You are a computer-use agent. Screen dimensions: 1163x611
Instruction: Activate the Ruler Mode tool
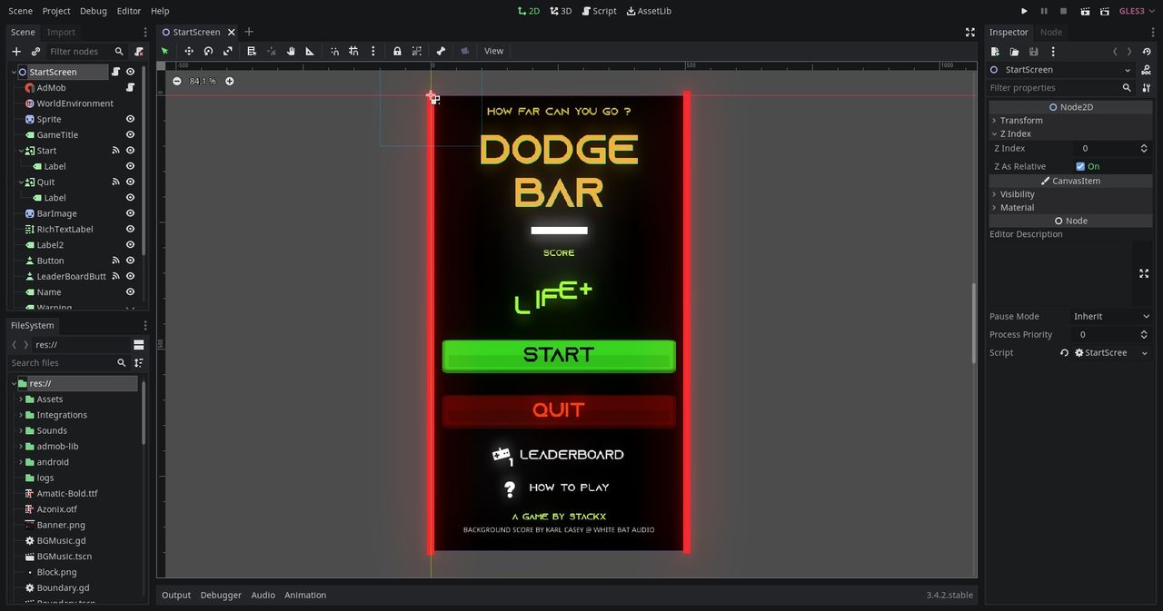coord(310,51)
